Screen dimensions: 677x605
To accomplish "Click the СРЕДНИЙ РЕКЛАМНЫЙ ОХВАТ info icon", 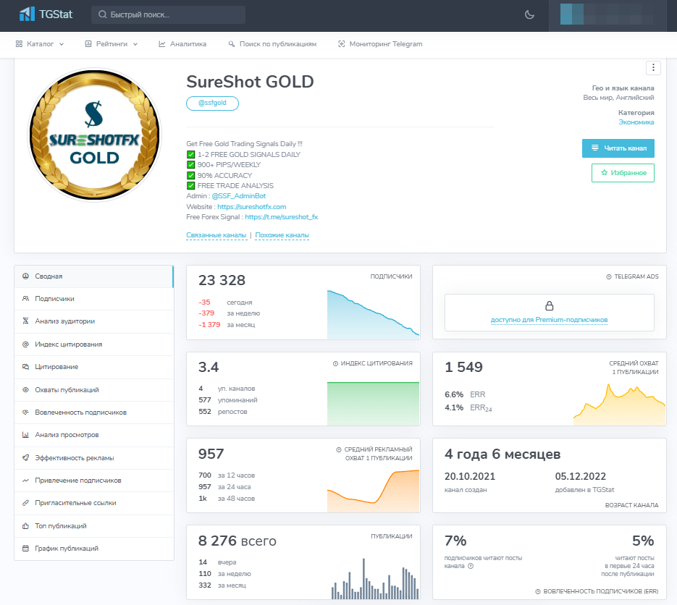I will click(x=339, y=449).
